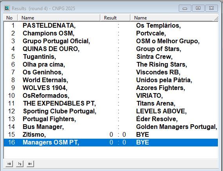This screenshot has height=171, width=223.
Task: Click opponent Viscondes RB
Action: [x=158, y=72]
